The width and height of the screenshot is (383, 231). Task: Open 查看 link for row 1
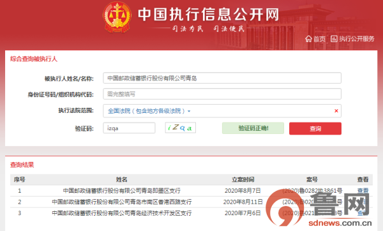point(363,190)
